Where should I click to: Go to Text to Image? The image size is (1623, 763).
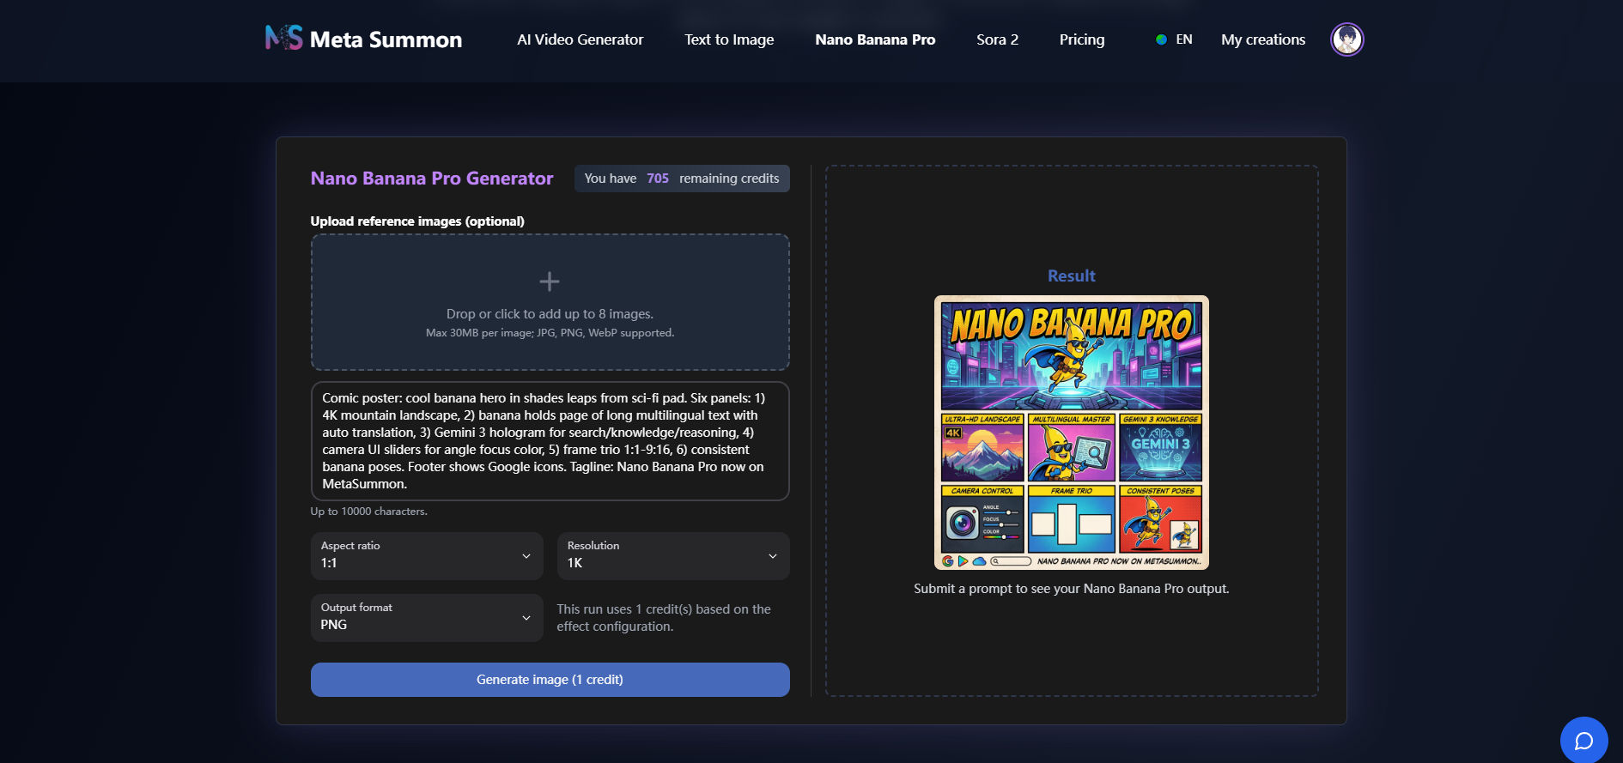(729, 39)
